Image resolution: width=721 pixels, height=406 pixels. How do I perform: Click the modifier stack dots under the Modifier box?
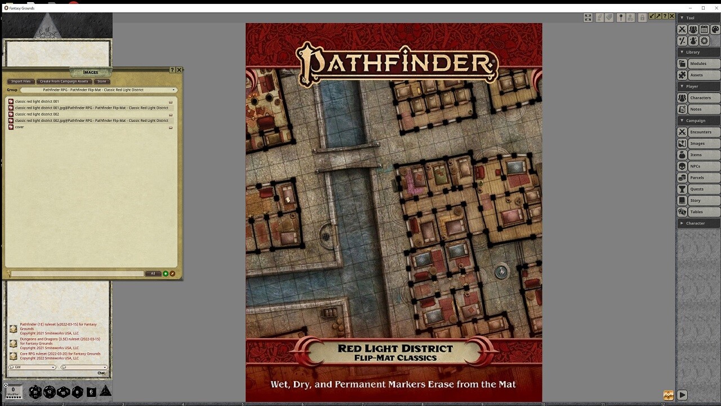point(14,398)
